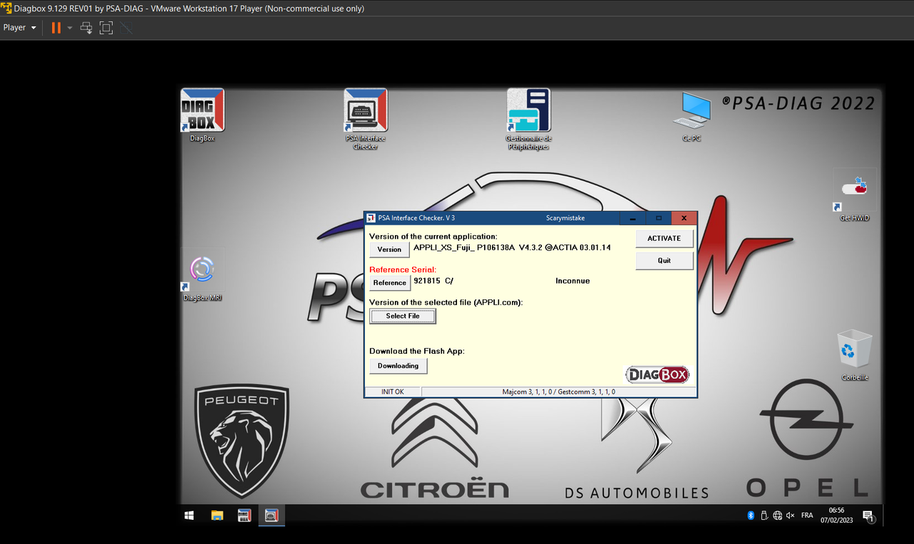This screenshot has height=544, width=914.
Task: Open File Explorer from the taskbar
Action: click(x=217, y=515)
